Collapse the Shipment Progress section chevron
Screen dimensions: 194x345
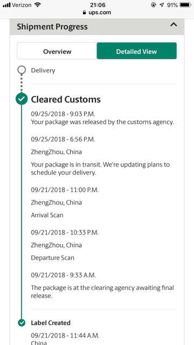(x=174, y=25)
